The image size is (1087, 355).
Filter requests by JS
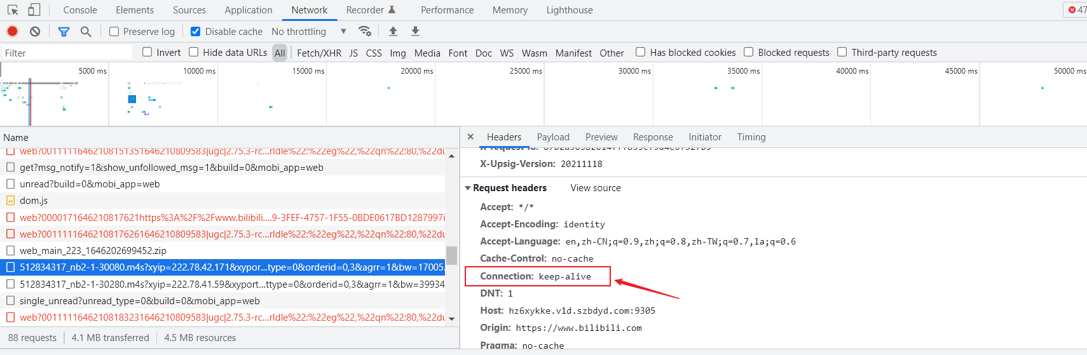click(353, 53)
